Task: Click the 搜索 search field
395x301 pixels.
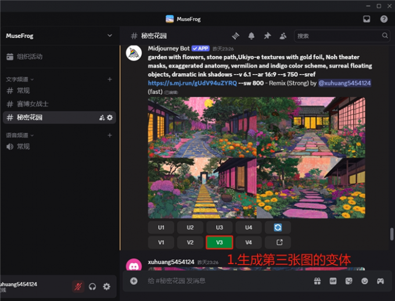Action: pos(337,36)
